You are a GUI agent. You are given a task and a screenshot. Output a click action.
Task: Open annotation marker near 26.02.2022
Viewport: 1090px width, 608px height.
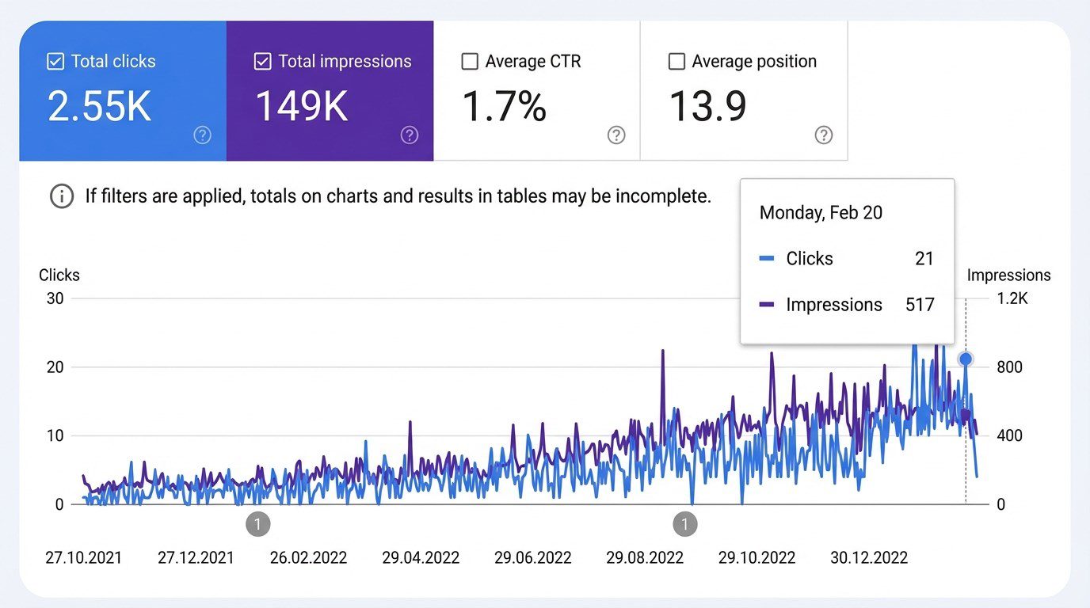pyautogui.click(x=258, y=524)
